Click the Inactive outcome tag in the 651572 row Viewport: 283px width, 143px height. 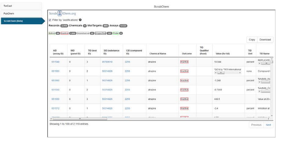pyautogui.click(x=184, y=108)
